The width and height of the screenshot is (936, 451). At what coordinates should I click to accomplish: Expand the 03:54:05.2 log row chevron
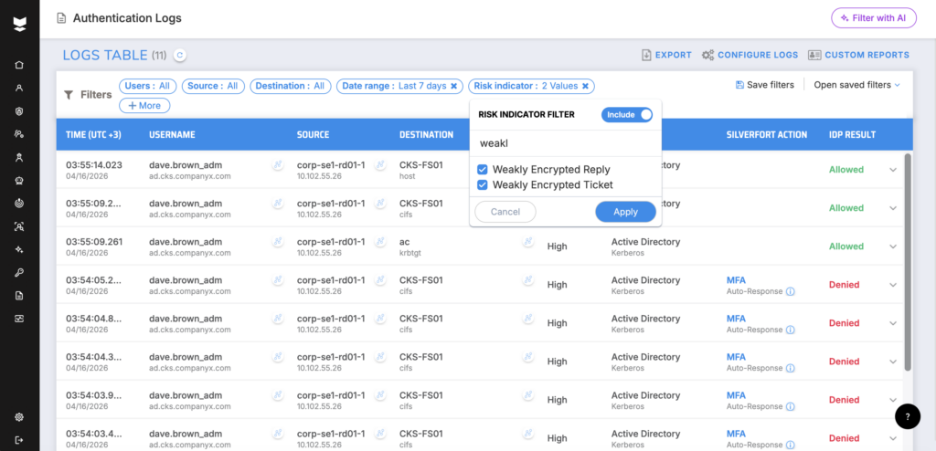click(893, 285)
